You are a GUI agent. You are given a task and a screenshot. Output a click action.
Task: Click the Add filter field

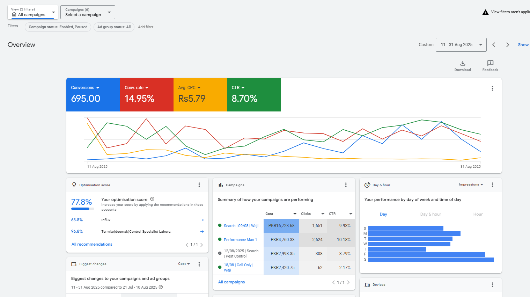pyautogui.click(x=146, y=27)
